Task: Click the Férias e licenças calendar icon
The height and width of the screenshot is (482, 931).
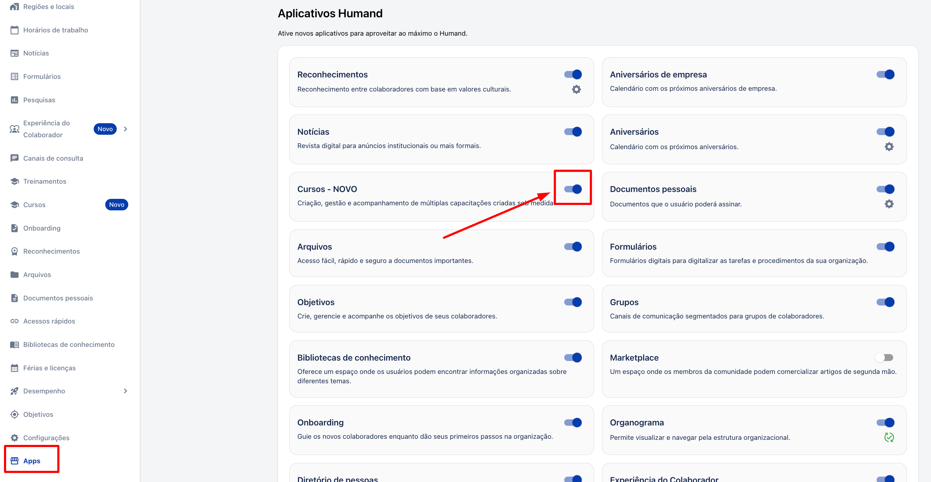Action: tap(14, 368)
